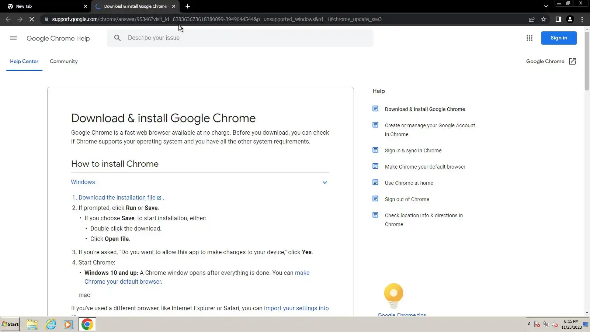Image resolution: width=590 pixels, height=332 pixels.
Task: Click the search magnifier icon
Action: tap(117, 38)
